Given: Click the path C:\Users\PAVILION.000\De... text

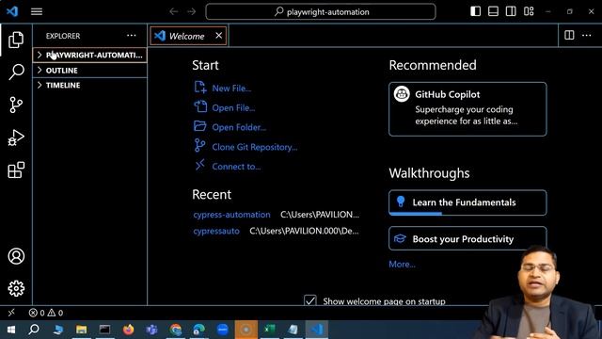Looking at the screenshot, I should tap(304, 231).
